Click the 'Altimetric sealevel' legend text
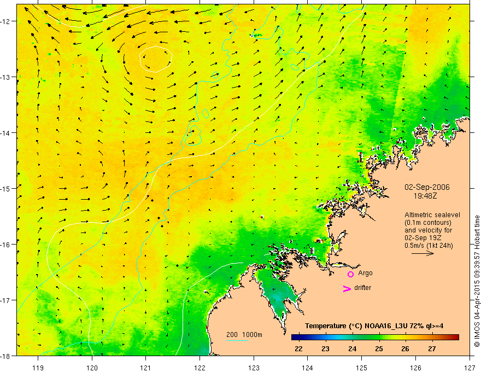The height and width of the screenshot is (372, 481). tap(432, 215)
